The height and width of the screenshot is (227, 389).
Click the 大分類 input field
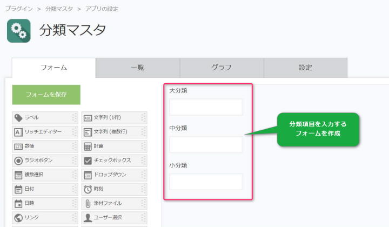point(206,107)
